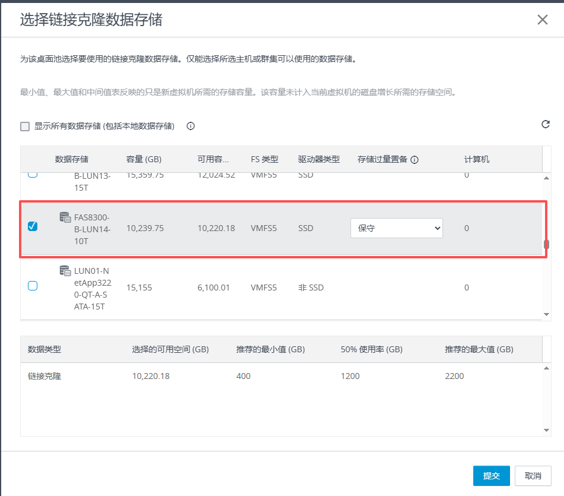This screenshot has height=496, width=564.
Task: Click the 驱动器类型 column header
Action: pyautogui.click(x=318, y=160)
